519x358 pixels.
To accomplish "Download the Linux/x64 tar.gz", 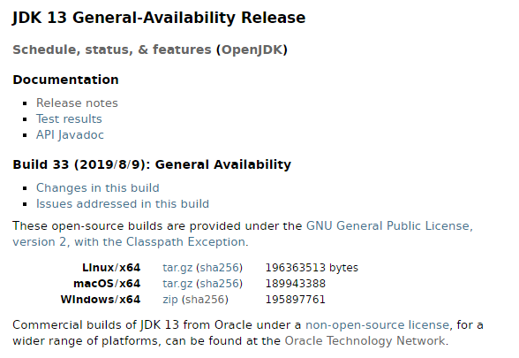I will 177,268.
